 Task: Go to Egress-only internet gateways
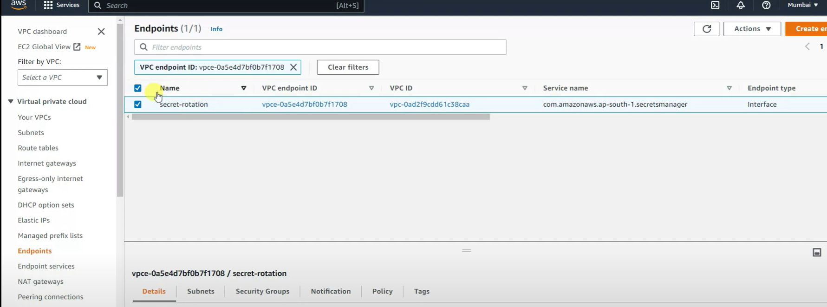pyautogui.click(x=50, y=184)
